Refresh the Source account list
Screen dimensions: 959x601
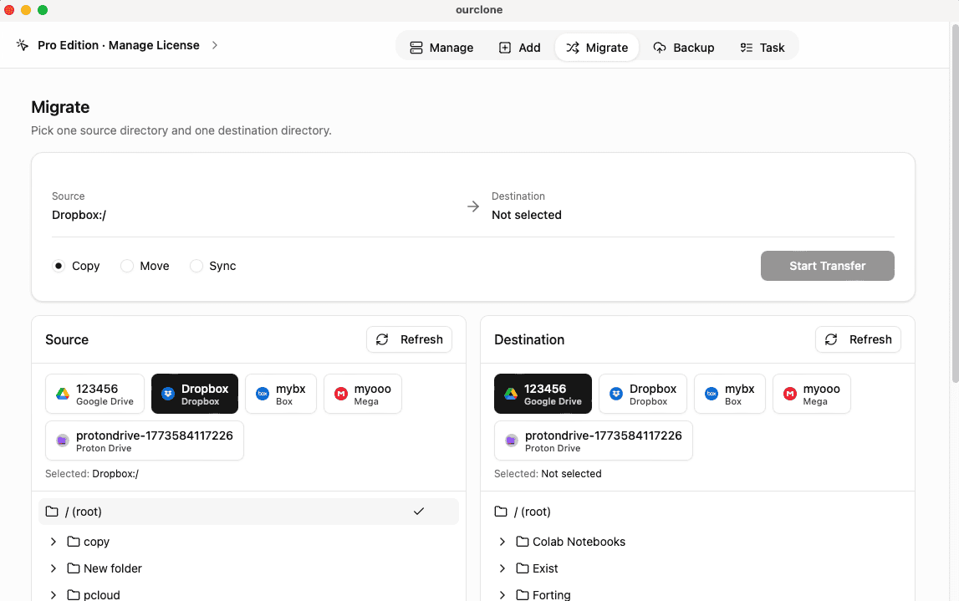tap(409, 339)
